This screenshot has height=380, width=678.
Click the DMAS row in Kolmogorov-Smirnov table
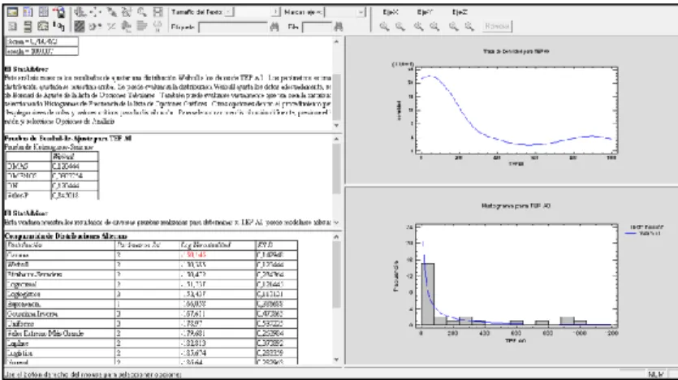52,166
